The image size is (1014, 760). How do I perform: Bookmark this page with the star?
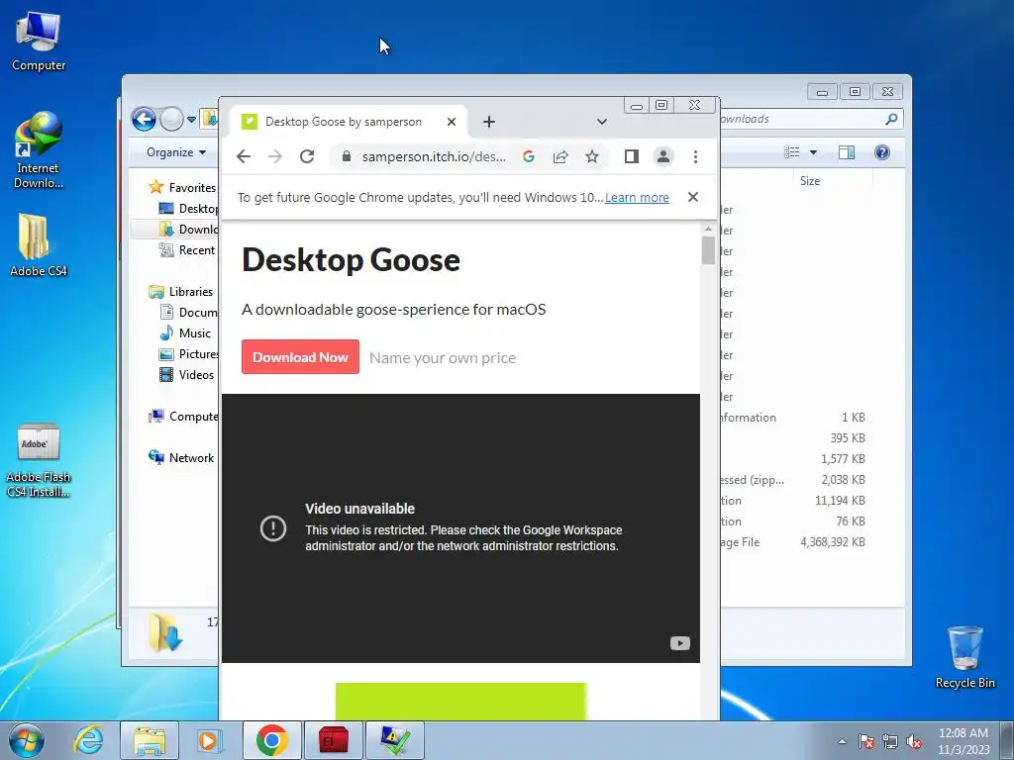592,156
